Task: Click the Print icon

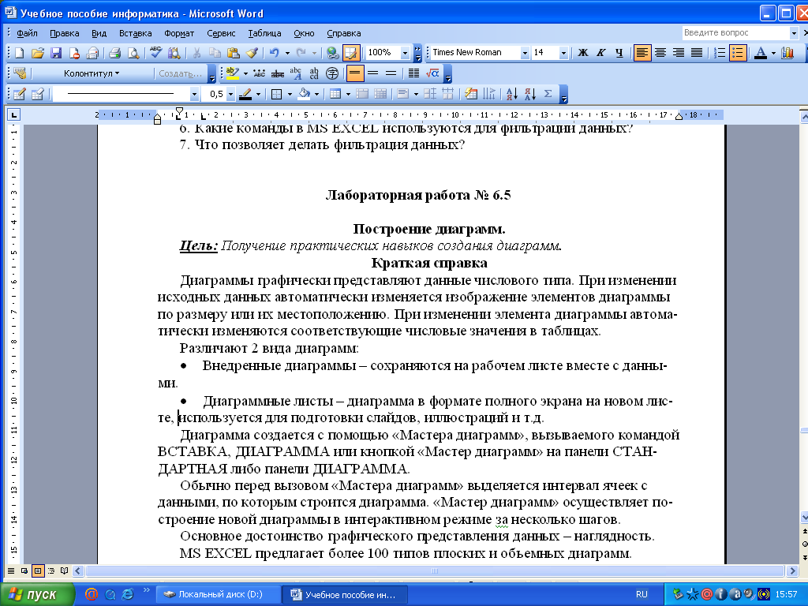Action: click(114, 53)
